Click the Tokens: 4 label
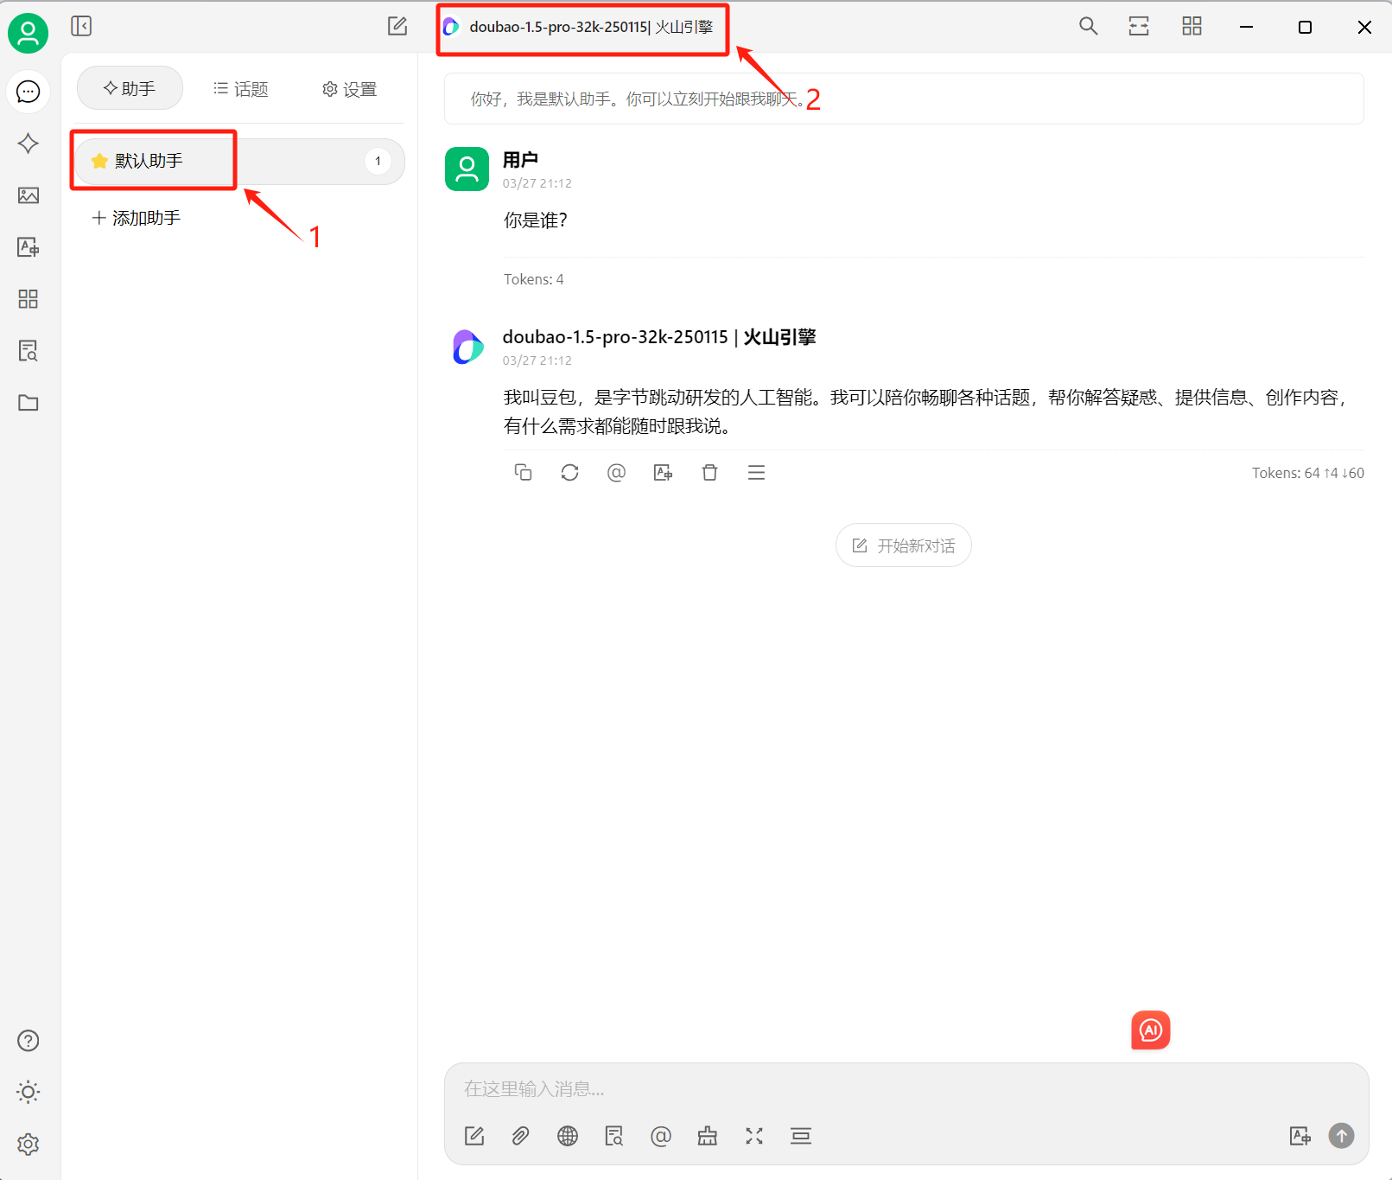1392x1180 pixels. click(x=534, y=279)
